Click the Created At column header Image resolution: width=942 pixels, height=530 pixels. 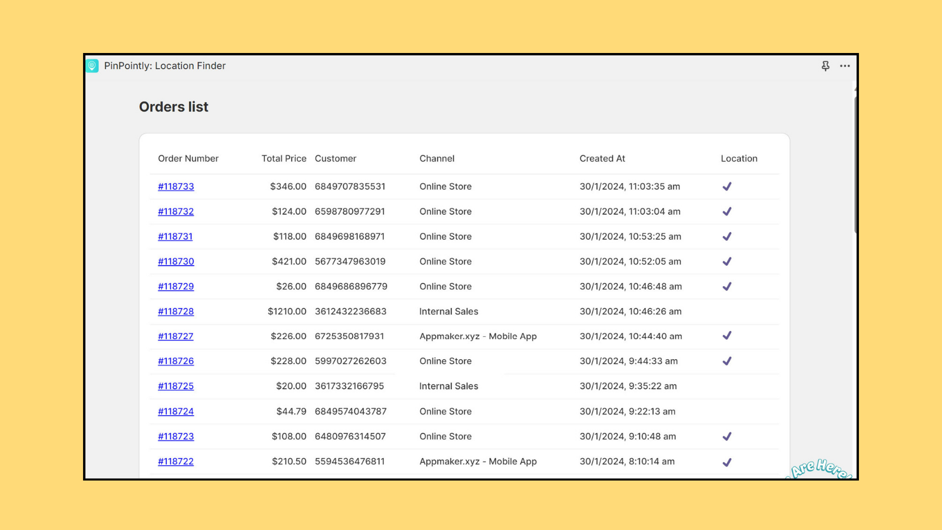(x=602, y=158)
